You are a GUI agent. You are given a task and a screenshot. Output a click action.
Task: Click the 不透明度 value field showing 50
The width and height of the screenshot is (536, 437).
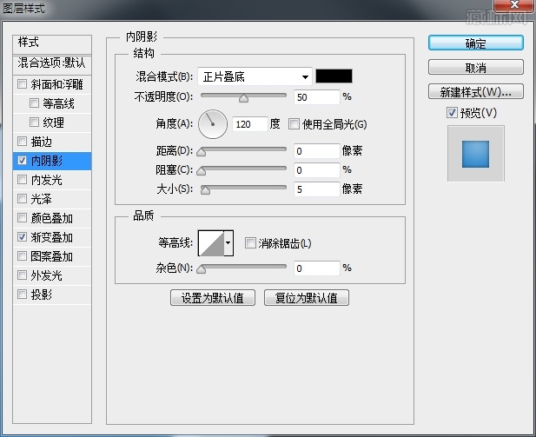point(316,97)
